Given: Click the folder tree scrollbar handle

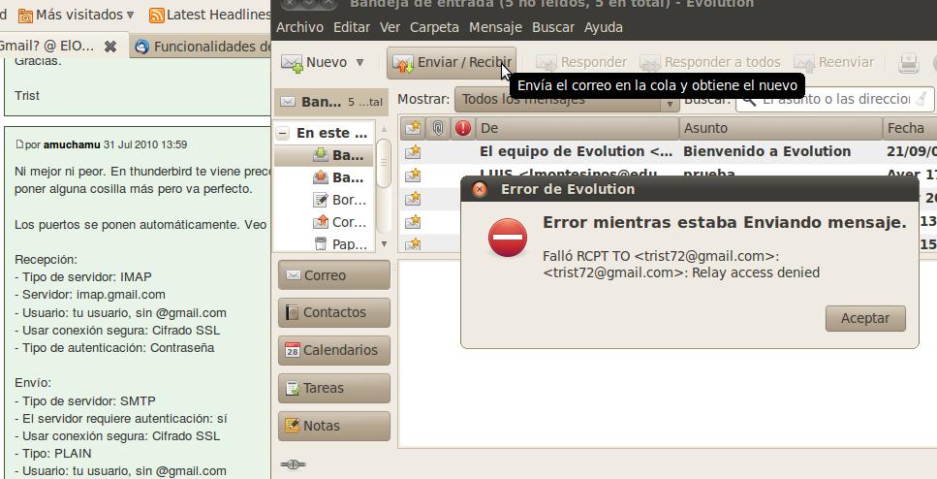Looking at the screenshot, I should tap(385, 163).
